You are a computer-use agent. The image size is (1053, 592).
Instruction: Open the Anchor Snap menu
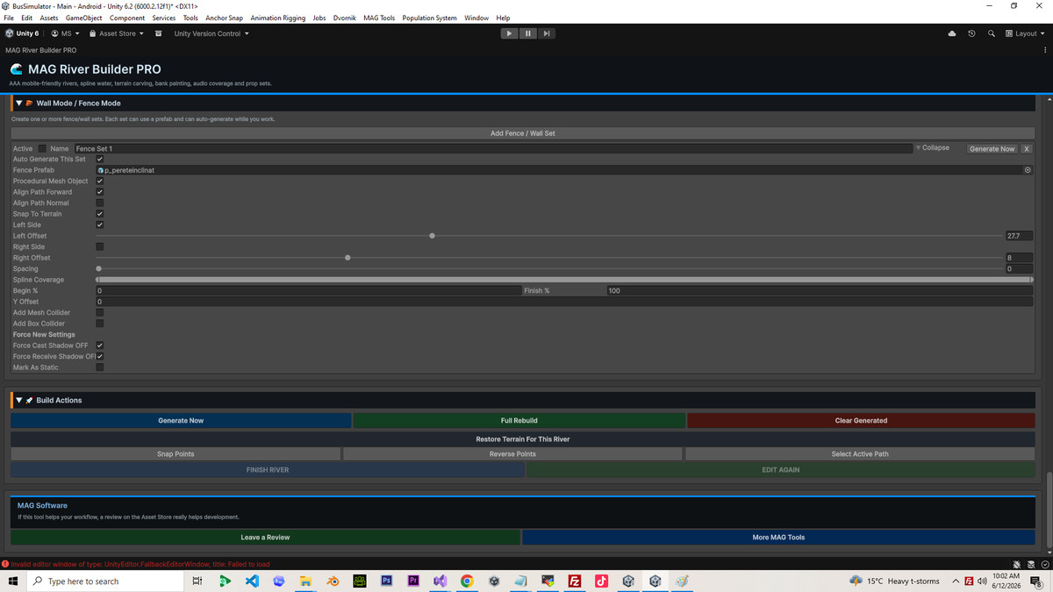tap(225, 18)
